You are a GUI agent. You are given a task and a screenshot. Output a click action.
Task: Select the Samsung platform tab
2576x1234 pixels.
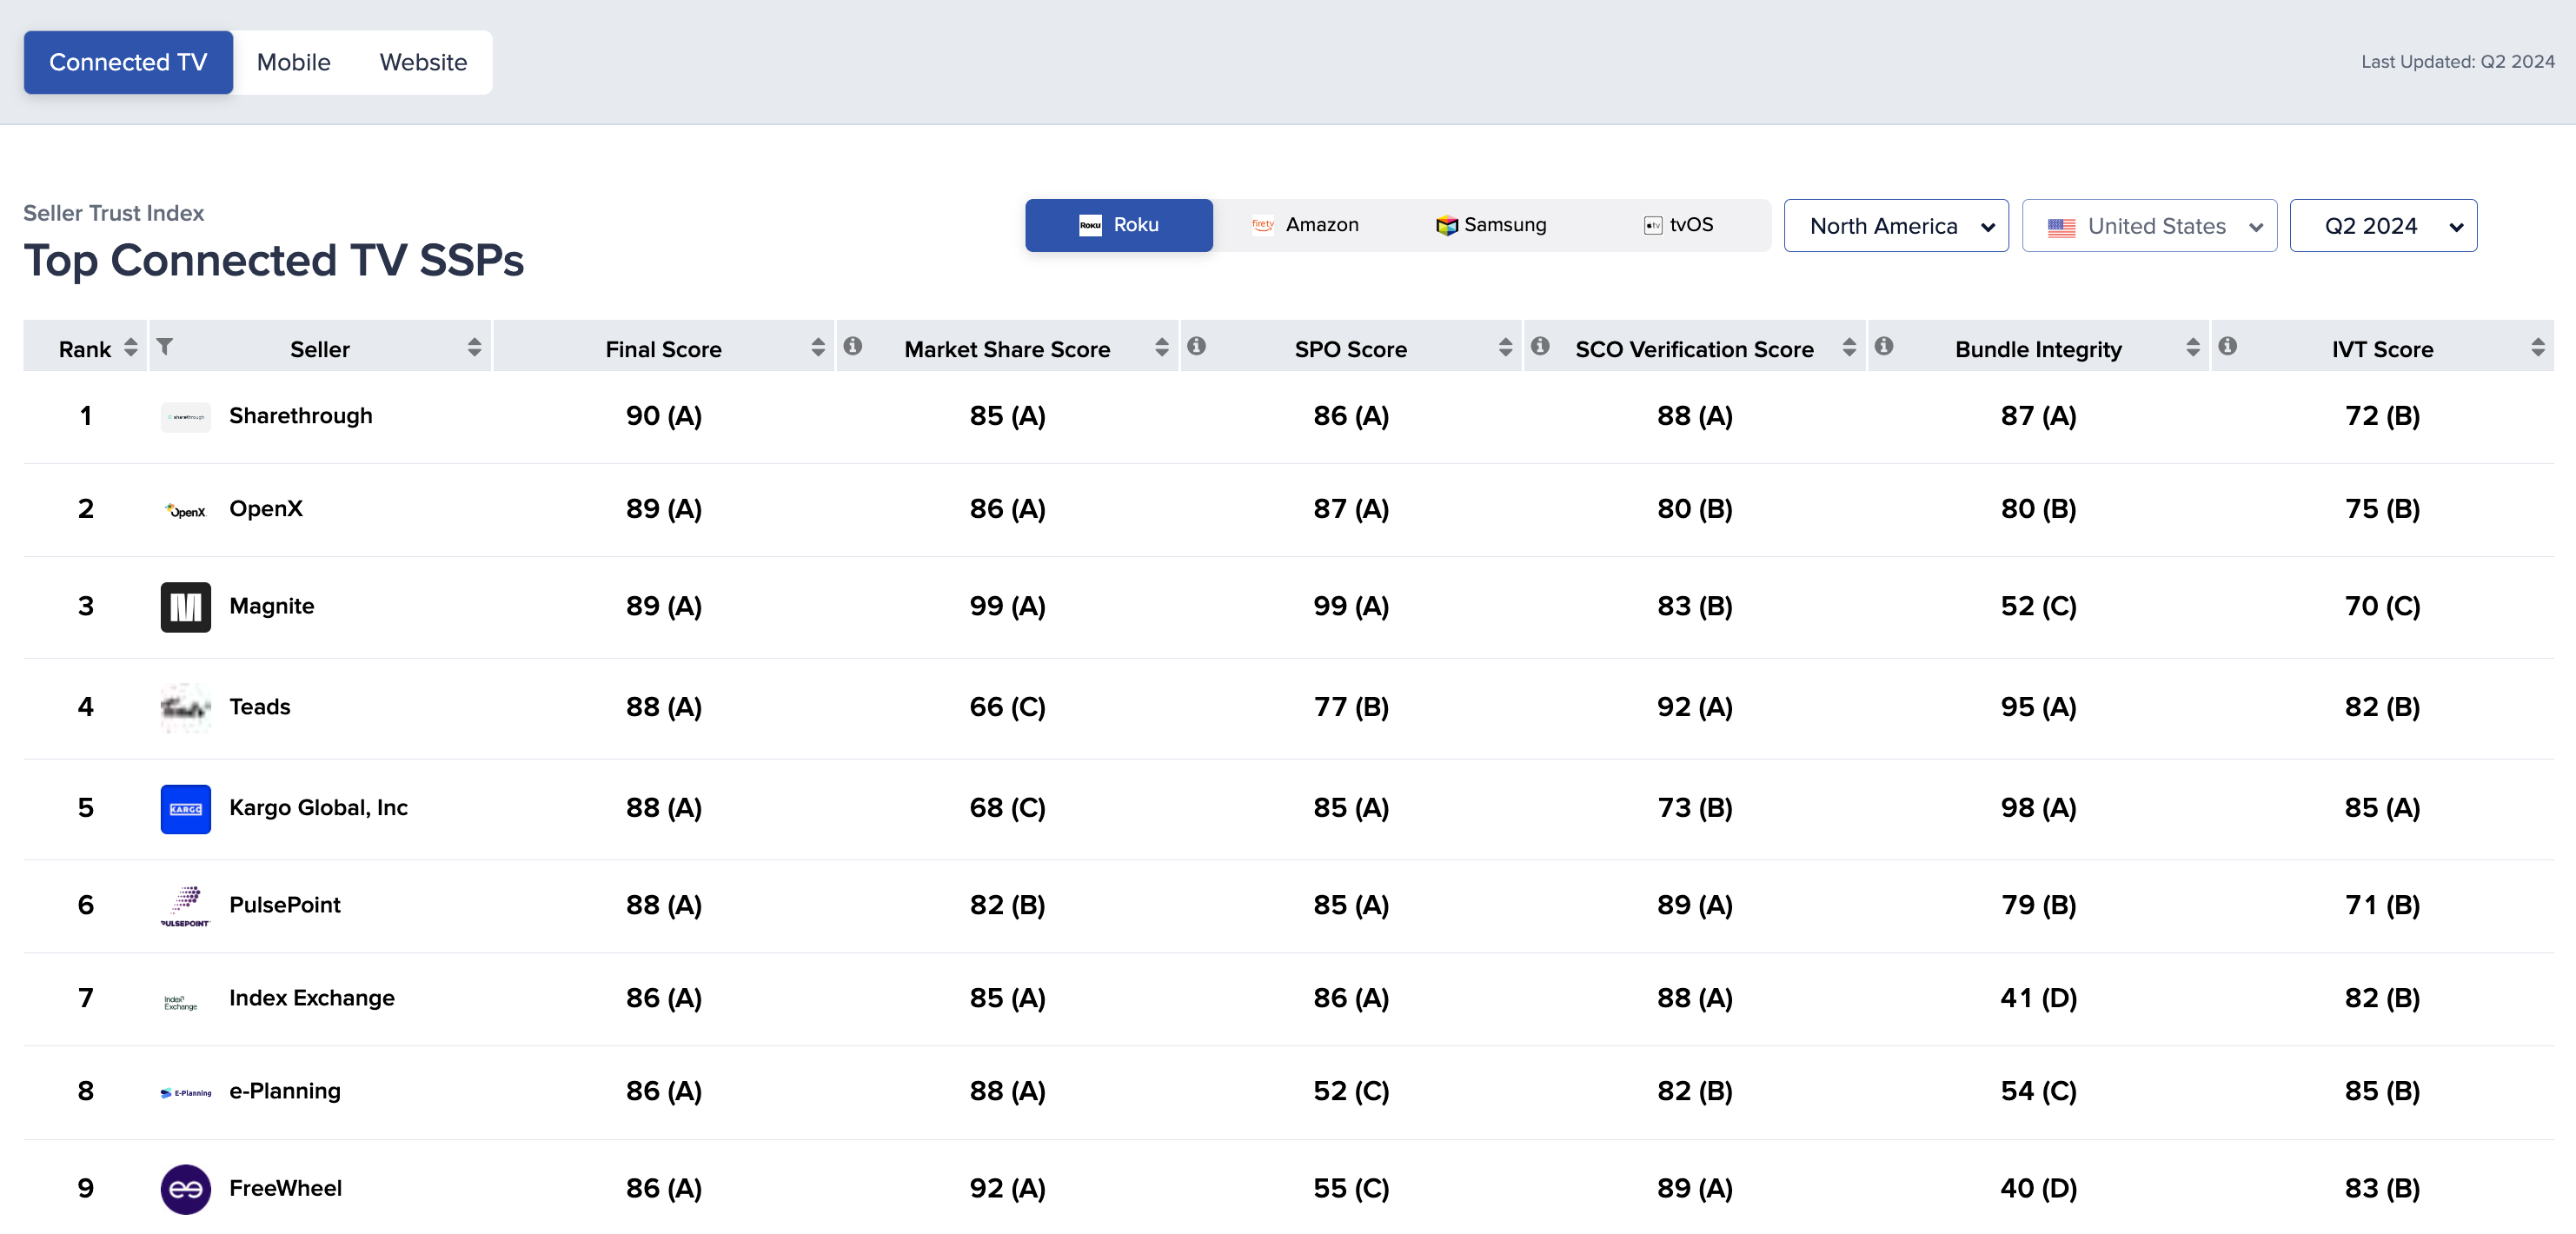pyautogui.click(x=1491, y=225)
